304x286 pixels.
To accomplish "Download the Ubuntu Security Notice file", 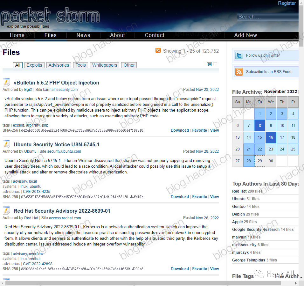I will click(180, 196).
